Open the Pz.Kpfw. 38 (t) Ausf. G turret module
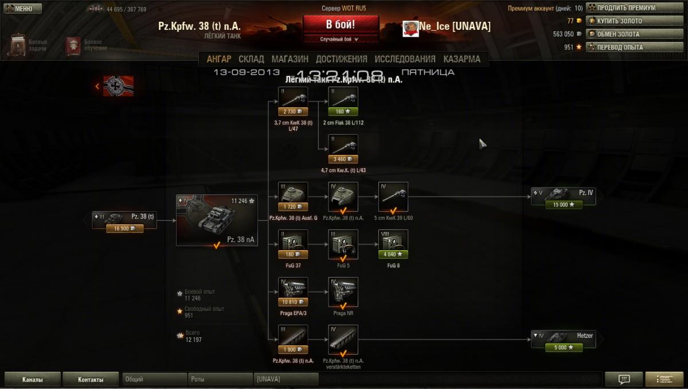This screenshot has height=389, width=688. [293, 197]
